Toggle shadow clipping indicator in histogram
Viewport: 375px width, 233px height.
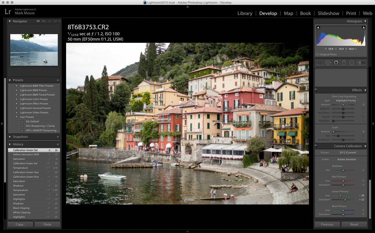tap(318, 28)
